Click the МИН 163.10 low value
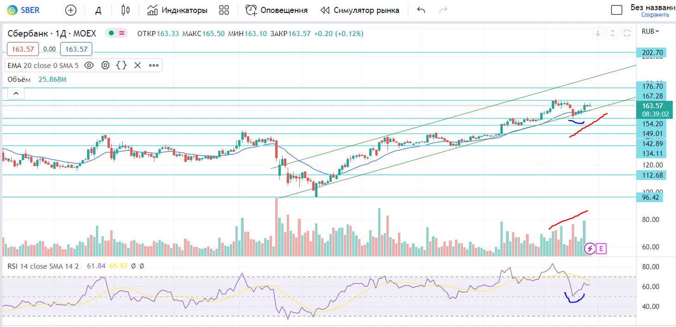This screenshot has width=676, height=327. coord(247,34)
